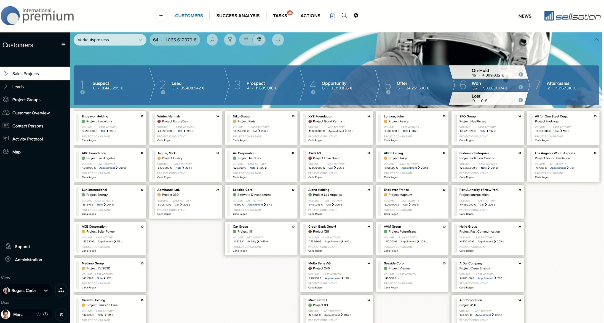Click the round search button in filter bar
The height and width of the screenshot is (323, 604).
[212, 40]
